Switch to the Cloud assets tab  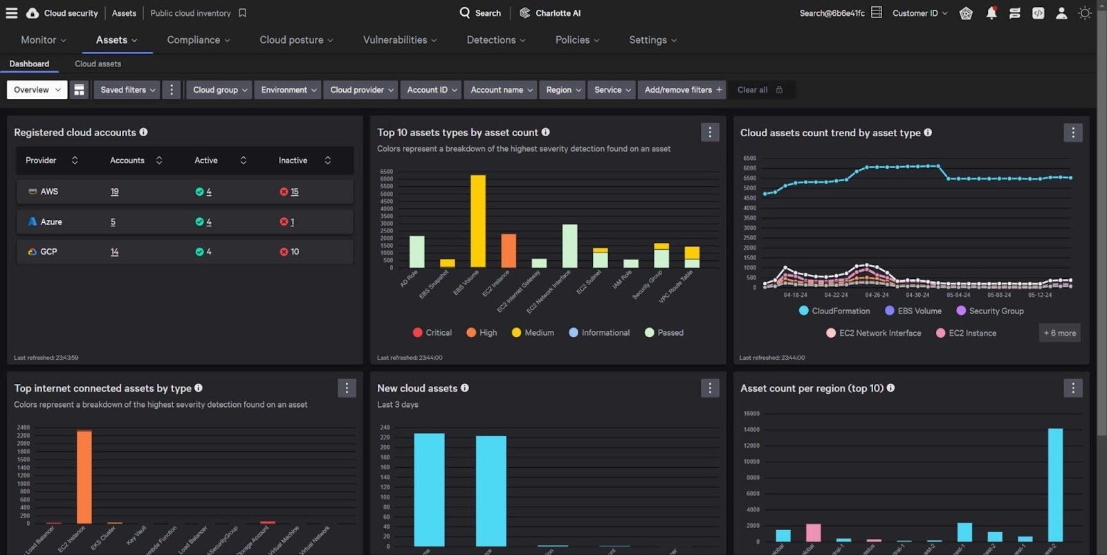pos(98,64)
